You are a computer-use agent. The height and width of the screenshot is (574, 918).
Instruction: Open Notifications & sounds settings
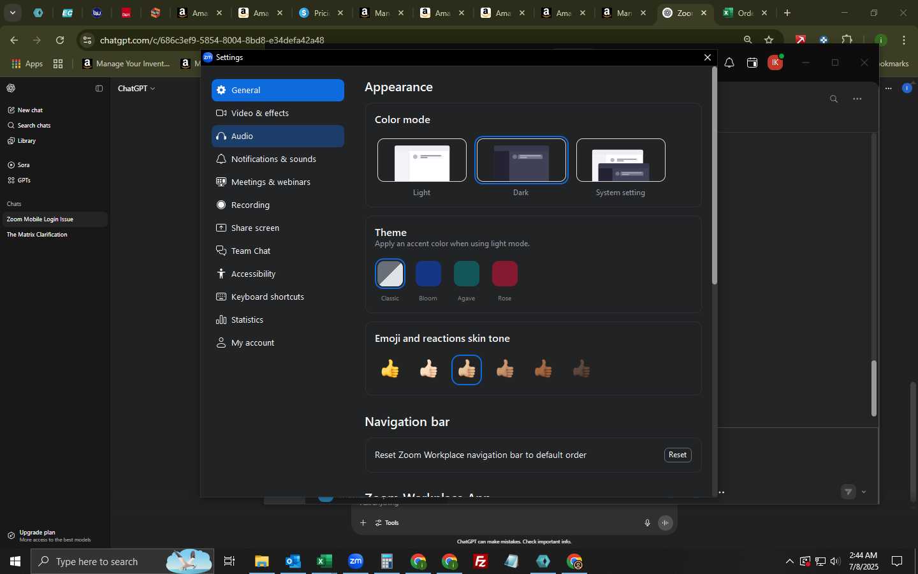coord(278,159)
